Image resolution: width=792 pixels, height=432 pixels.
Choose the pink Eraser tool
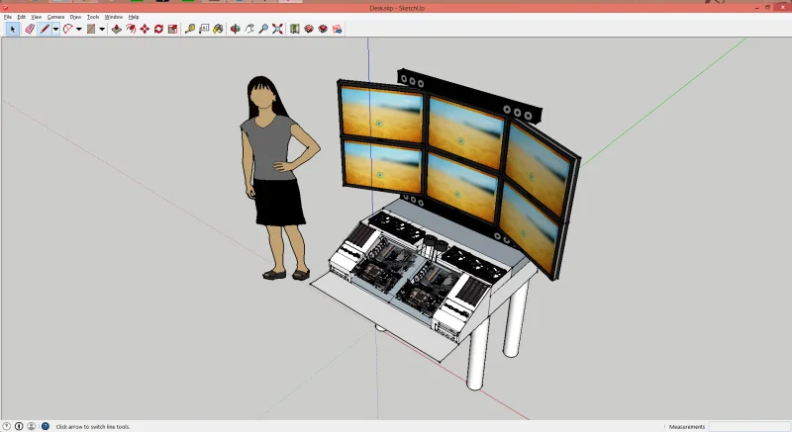(x=30, y=30)
